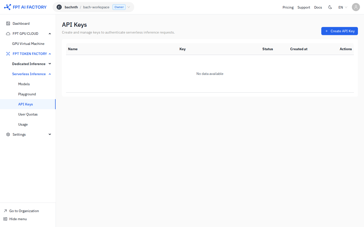Viewport: 364px width, 227px height.
Task: Open the workspace switcher dropdown chevron
Action: click(x=129, y=7)
